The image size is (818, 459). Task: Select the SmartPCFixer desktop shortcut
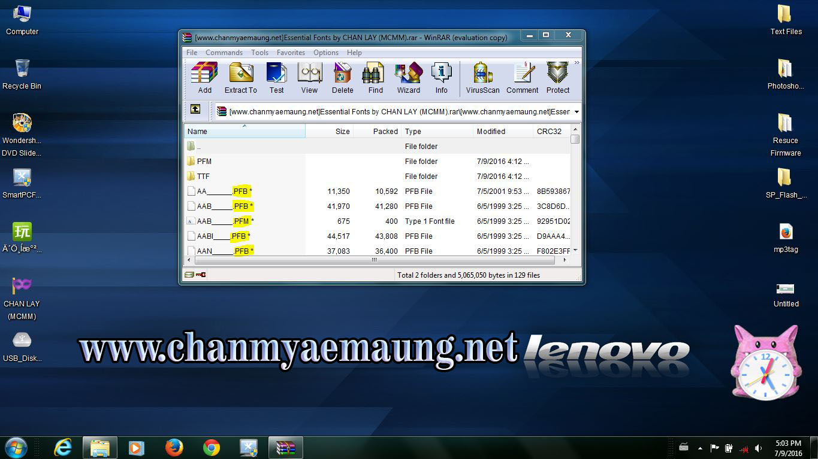click(22, 183)
